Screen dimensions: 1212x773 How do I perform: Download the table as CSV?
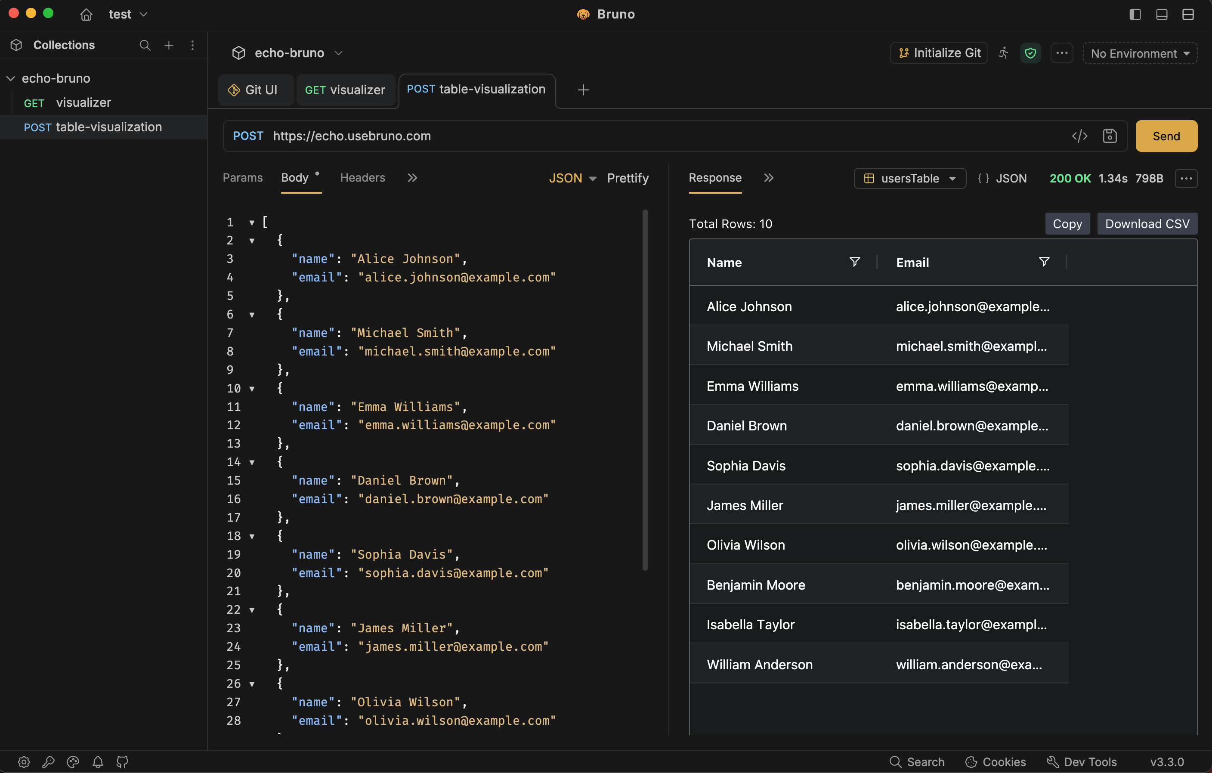click(1147, 224)
